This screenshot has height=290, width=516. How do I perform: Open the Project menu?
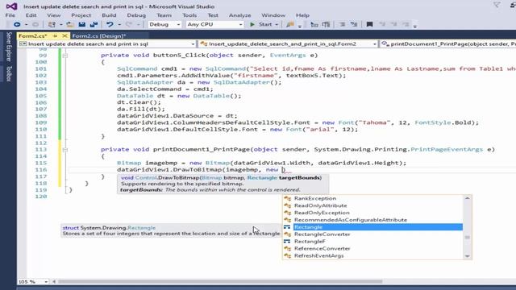(x=81, y=15)
